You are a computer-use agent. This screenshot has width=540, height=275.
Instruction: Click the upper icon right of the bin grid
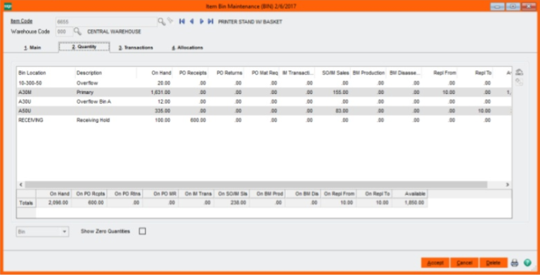tap(520, 72)
